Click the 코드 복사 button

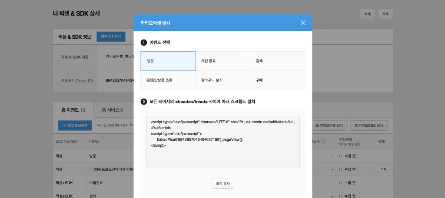point(223,184)
